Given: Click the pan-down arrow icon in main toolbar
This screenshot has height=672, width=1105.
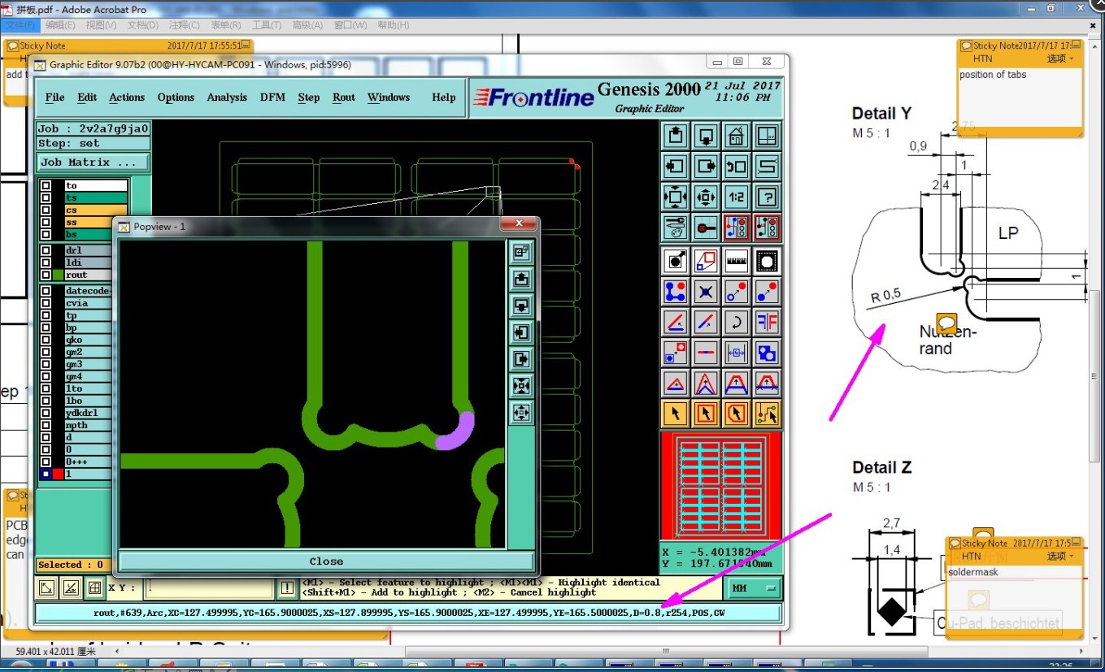Looking at the screenshot, I should [x=706, y=136].
